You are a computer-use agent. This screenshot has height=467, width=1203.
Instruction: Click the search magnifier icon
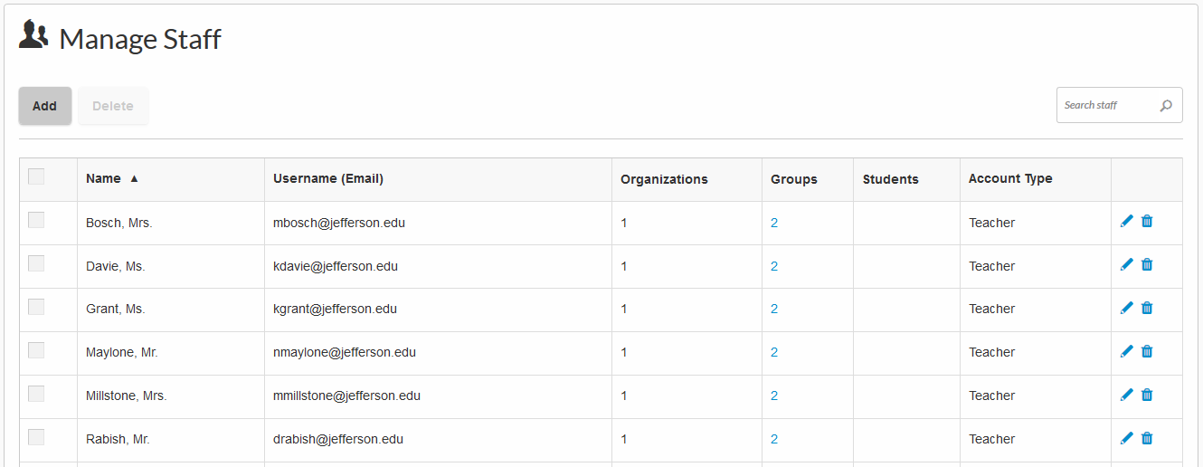pyautogui.click(x=1166, y=106)
